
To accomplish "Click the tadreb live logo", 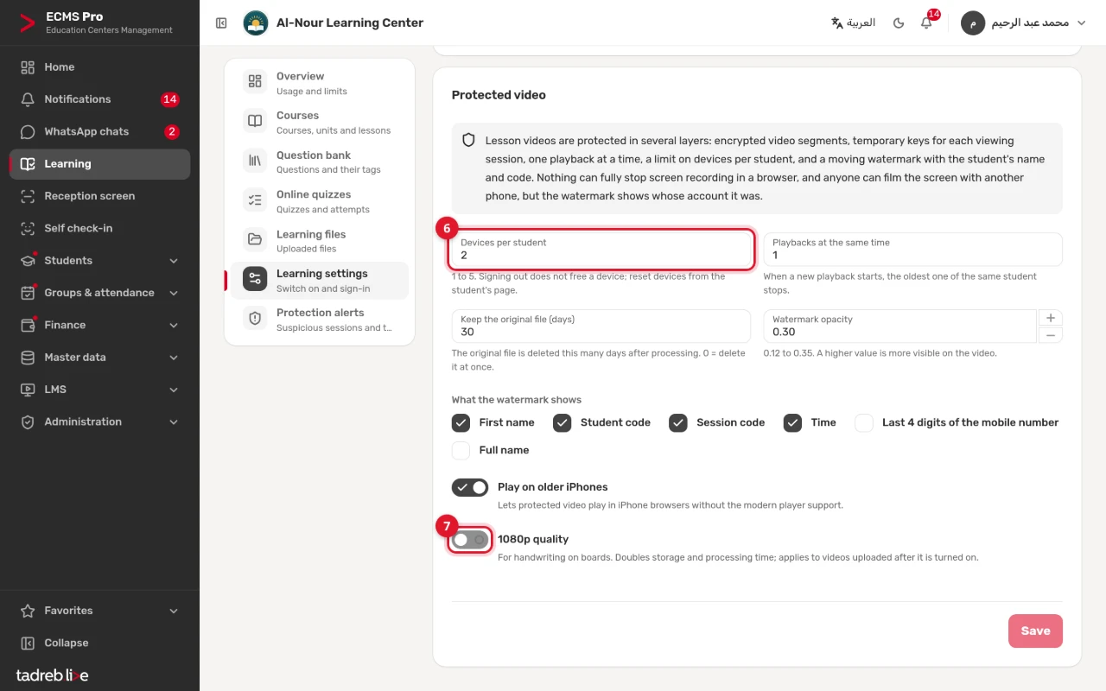I will click(52, 675).
